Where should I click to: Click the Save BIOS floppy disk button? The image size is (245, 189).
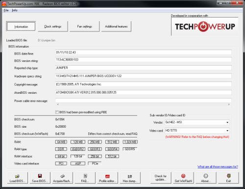tap(40, 178)
